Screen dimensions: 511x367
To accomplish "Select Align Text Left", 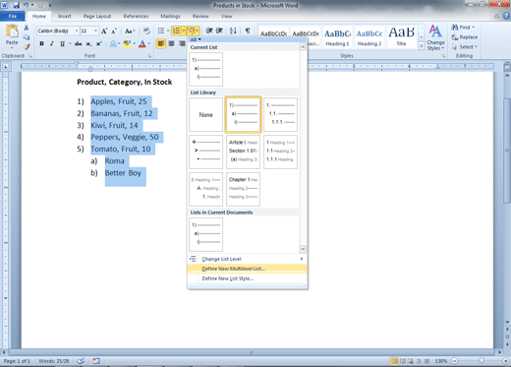I will 161,43.
